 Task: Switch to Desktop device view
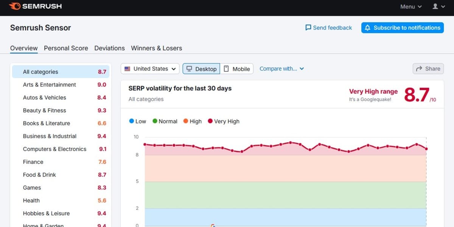[201, 68]
